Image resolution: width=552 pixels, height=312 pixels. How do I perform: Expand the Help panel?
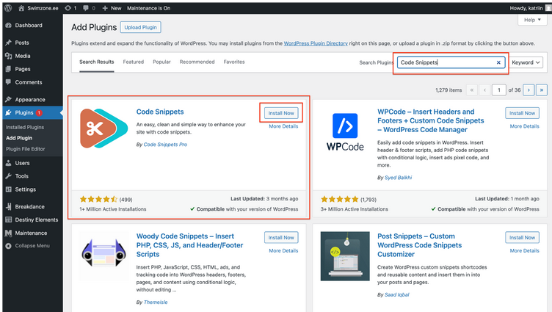coord(532,20)
